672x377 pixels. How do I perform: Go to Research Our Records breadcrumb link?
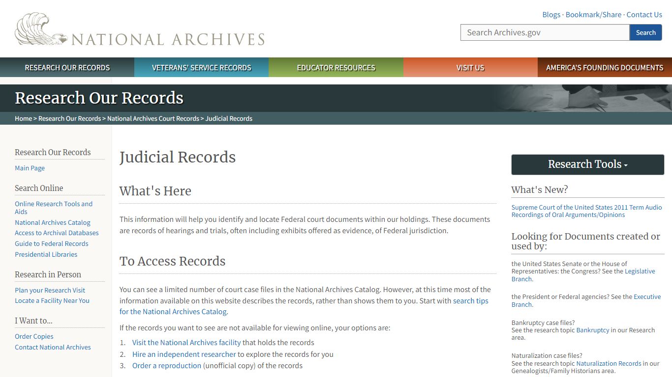click(x=69, y=118)
